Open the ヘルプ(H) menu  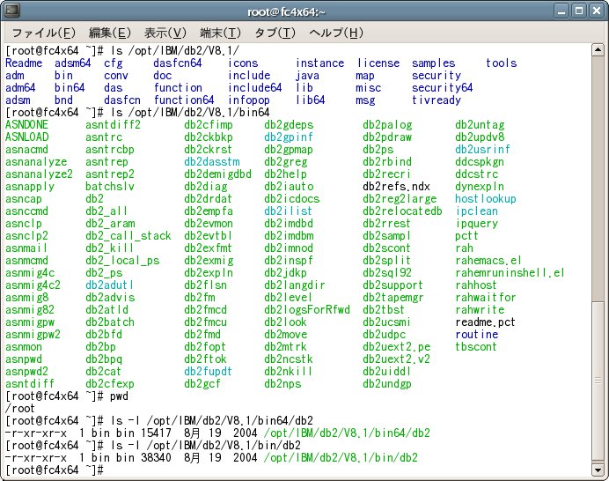336,33
